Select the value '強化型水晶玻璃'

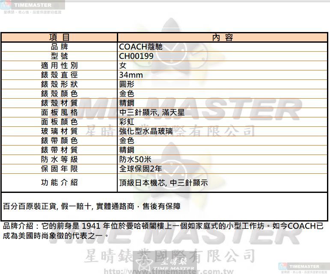click(x=146, y=131)
